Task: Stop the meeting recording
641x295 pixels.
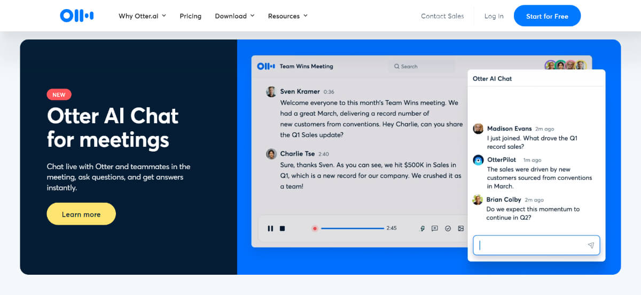Action: 283,228
